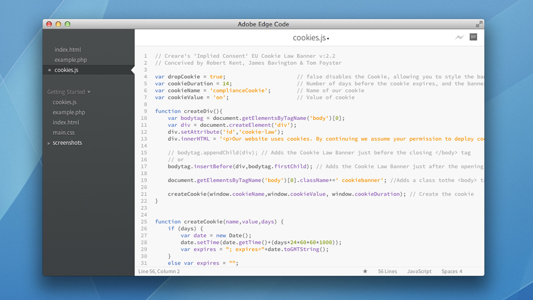The height and width of the screenshot is (300, 533).
Task: Click the cookieDuration value 14
Action: [x=226, y=83]
